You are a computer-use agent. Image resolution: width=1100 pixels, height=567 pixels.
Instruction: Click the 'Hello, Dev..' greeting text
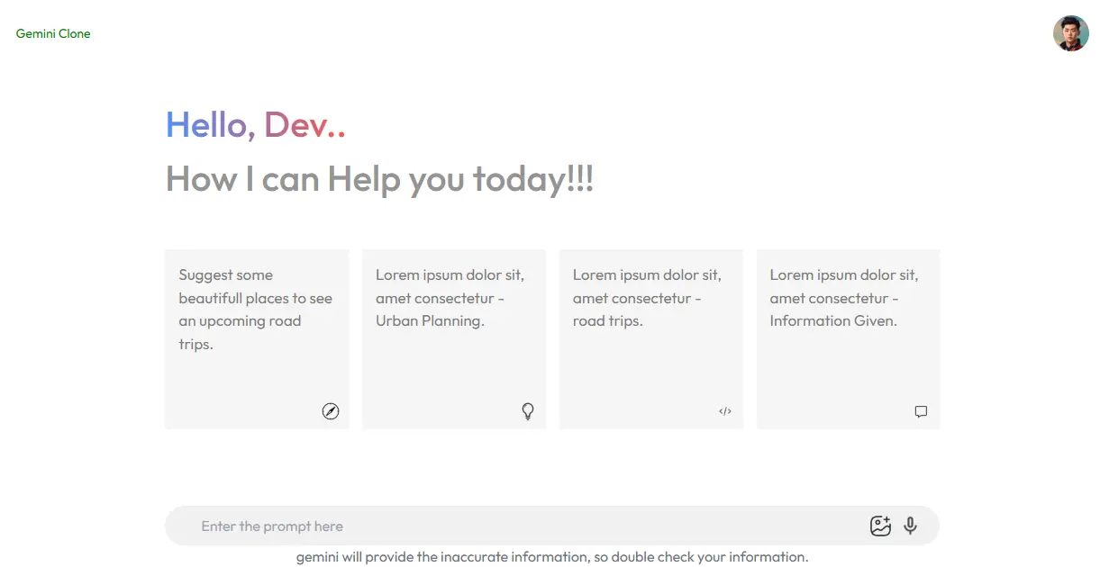point(255,124)
